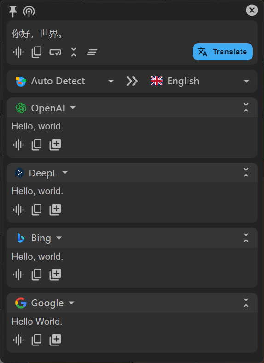Click the broadcast antenna icon beside the pin
The height and width of the screenshot is (363, 264).
click(x=29, y=11)
